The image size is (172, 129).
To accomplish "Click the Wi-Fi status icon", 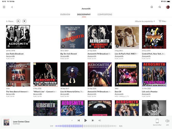I will click(162, 2).
